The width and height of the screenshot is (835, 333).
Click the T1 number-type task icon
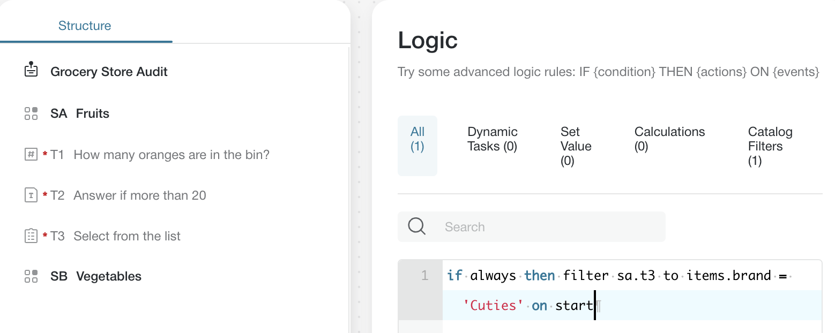pyautogui.click(x=31, y=155)
